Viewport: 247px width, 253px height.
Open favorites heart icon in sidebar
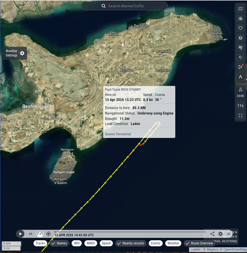240,28
